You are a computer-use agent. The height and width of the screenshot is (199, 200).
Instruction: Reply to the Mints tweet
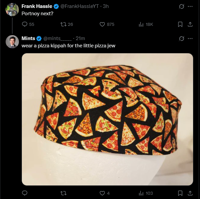point(24,193)
